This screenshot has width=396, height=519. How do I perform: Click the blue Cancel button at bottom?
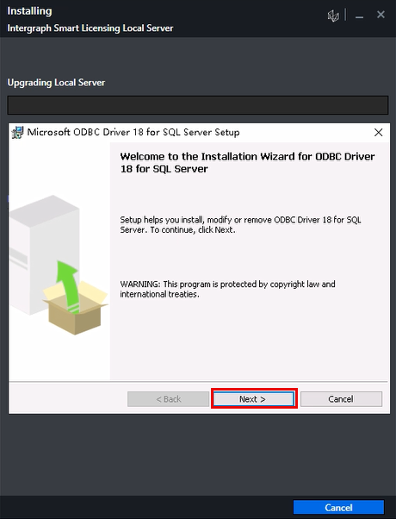coord(338,508)
